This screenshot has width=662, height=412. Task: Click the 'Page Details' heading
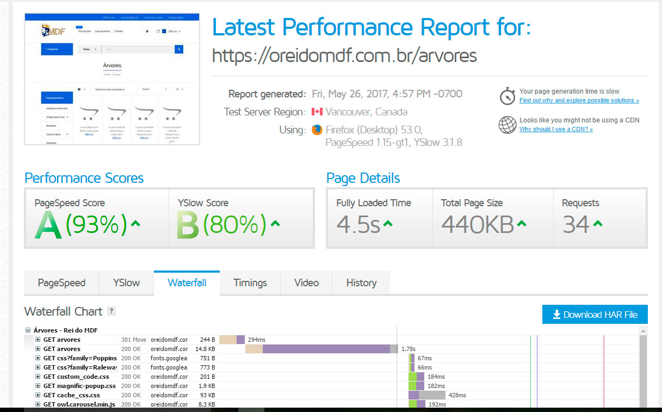click(363, 178)
